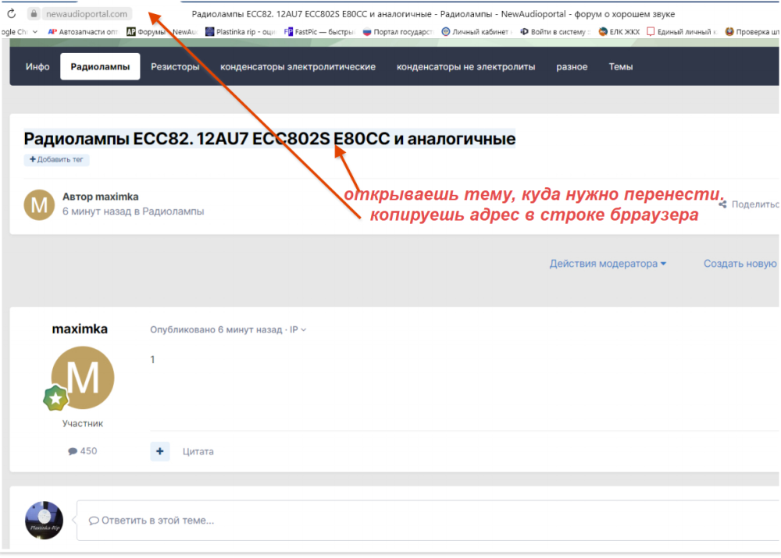Image resolution: width=781 pixels, height=558 pixels.
Task: Click the small author avatar under title
Action: (39, 204)
